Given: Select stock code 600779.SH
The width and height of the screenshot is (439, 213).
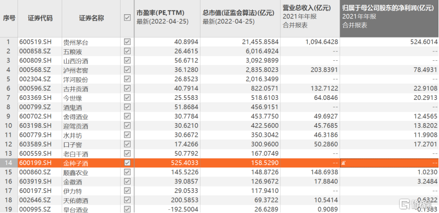Looking at the screenshot, I should [x=35, y=135].
